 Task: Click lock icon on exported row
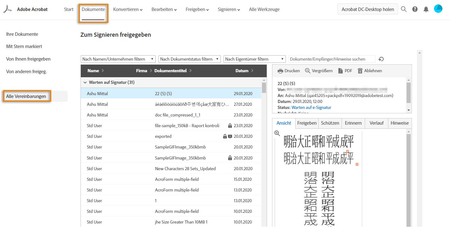click(x=225, y=136)
